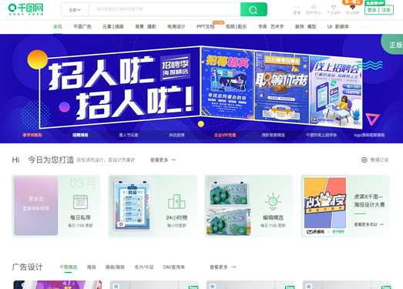Click the 每日私荐 label
This screenshot has height=289, width=403.
(x=80, y=217)
